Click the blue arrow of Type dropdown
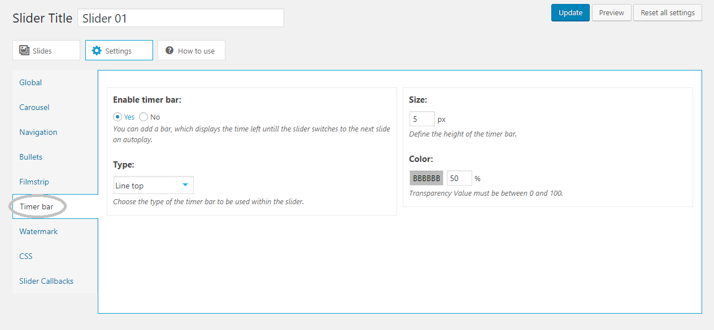The image size is (714, 330). coord(185,185)
